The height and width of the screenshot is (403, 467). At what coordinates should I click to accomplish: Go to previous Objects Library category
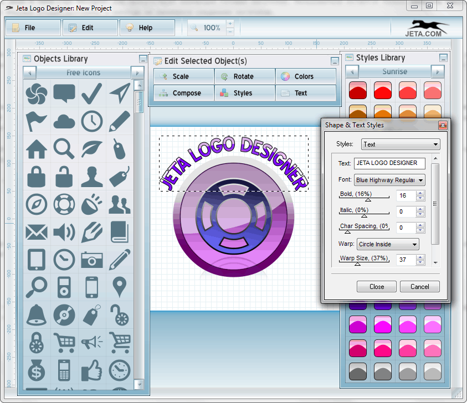click(x=30, y=73)
